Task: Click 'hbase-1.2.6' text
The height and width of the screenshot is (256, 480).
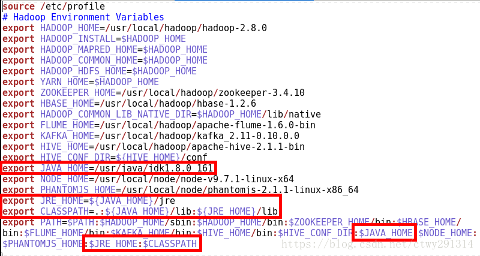Action: point(227,103)
